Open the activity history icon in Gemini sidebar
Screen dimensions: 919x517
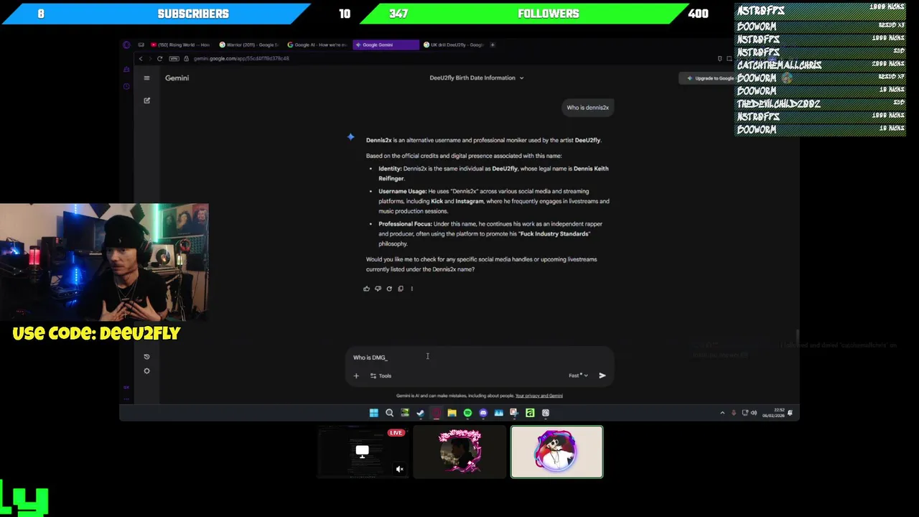click(146, 357)
